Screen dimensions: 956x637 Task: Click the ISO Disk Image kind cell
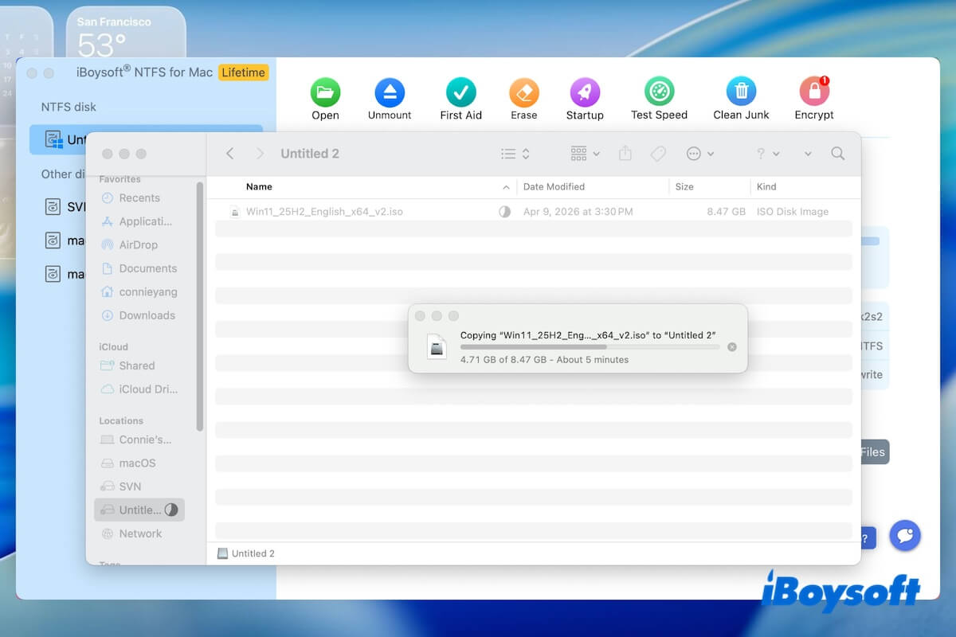point(793,212)
